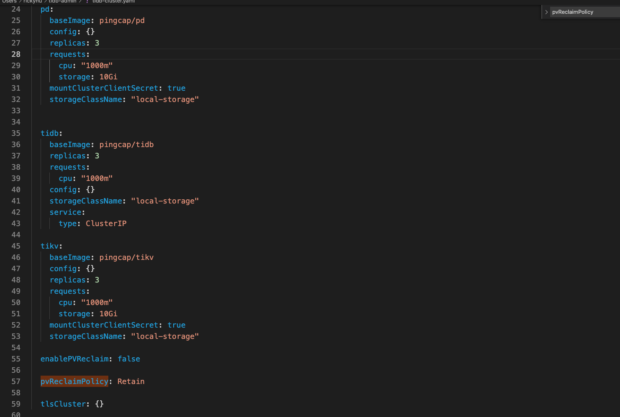Image resolution: width=620 pixels, height=417 pixels.
Task: Click line number 35 in the gutter
Action: pos(16,133)
